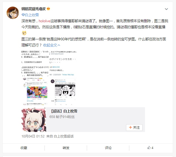Collapse the post with 收起全文
Screen dimensions: 176x157
(52, 45)
